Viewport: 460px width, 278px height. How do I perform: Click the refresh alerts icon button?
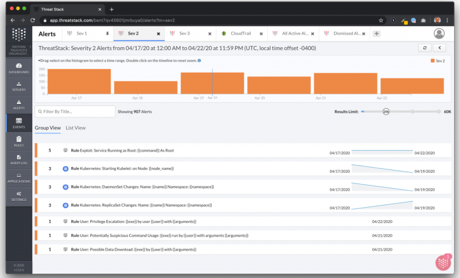tap(425, 48)
